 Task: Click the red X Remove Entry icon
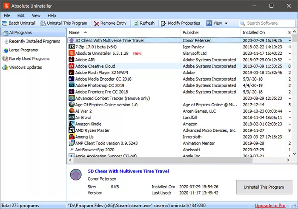(x=97, y=23)
